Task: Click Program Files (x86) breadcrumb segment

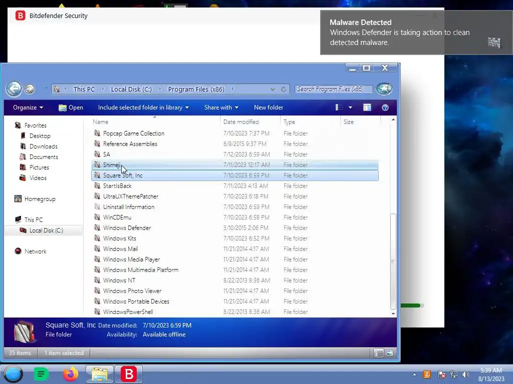Action: click(x=196, y=89)
